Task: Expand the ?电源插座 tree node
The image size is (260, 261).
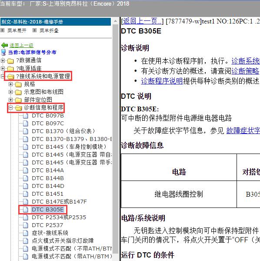Action: 3,68
